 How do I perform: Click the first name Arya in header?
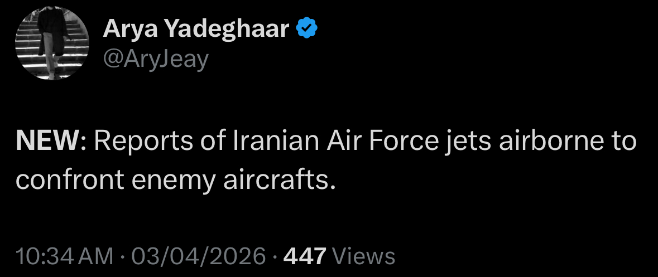click(128, 30)
